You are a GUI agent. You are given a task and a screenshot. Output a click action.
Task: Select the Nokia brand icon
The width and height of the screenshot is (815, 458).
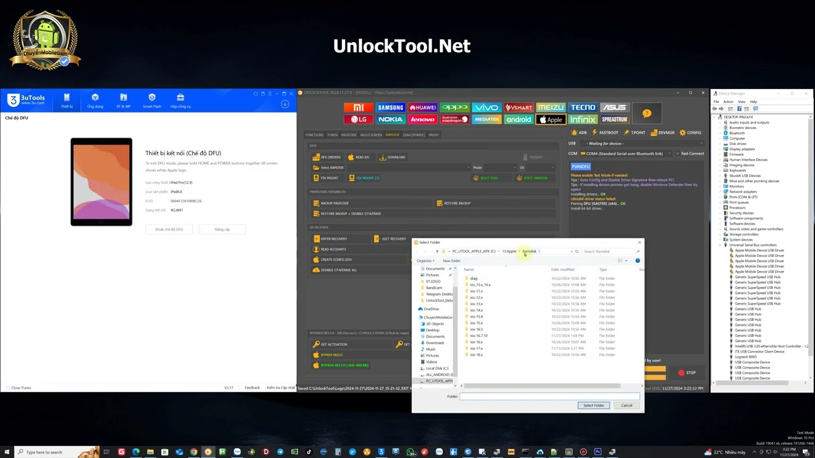pos(390,120)
